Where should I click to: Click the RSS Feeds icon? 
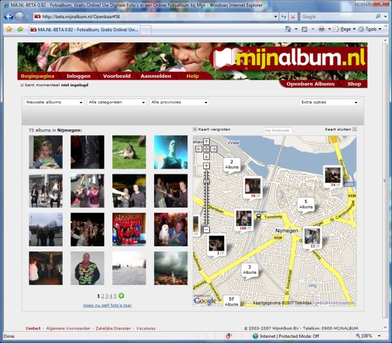pyautogui.click(x=304, y=29)
